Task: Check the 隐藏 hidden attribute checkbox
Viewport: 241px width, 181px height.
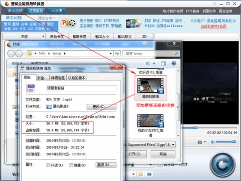Action: pos(71,165)
